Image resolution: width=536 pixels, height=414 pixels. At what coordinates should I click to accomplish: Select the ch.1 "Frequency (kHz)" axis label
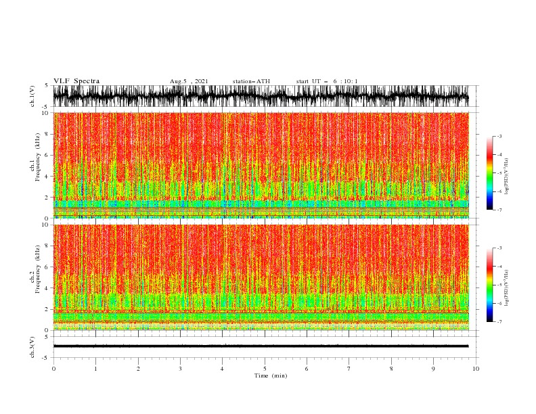pyautogui.click(x=38, y=158)
